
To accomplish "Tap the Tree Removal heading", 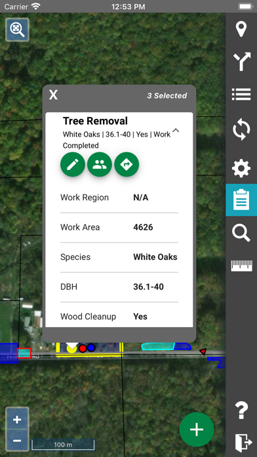I will pos(95,121).
